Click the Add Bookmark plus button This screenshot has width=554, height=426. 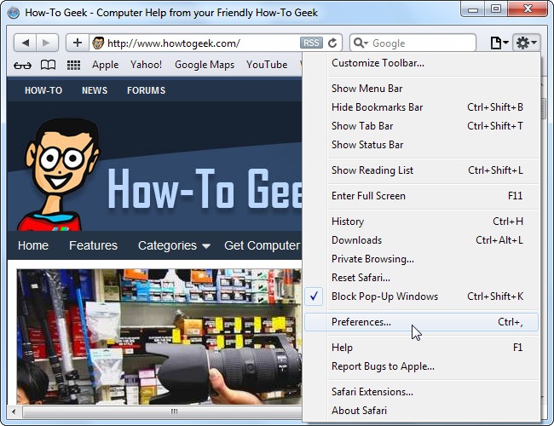click(78, 43)
